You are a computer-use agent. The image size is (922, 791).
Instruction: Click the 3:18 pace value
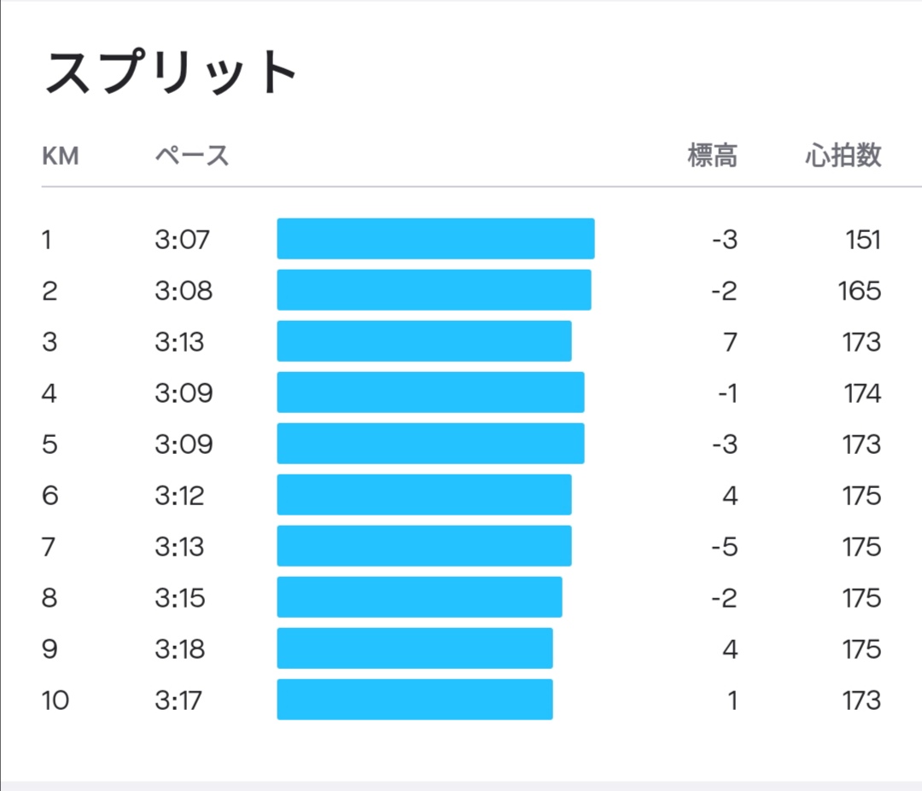coord(180,649)
